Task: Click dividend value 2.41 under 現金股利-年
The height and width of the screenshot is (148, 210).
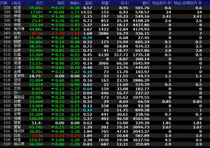Action: tap(167, 16)
